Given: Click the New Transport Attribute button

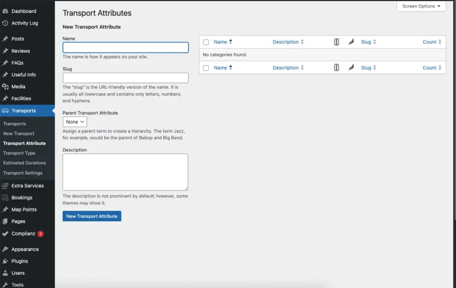Looking at the screenshot, I should pyautogui.click(x=92, y=216).
